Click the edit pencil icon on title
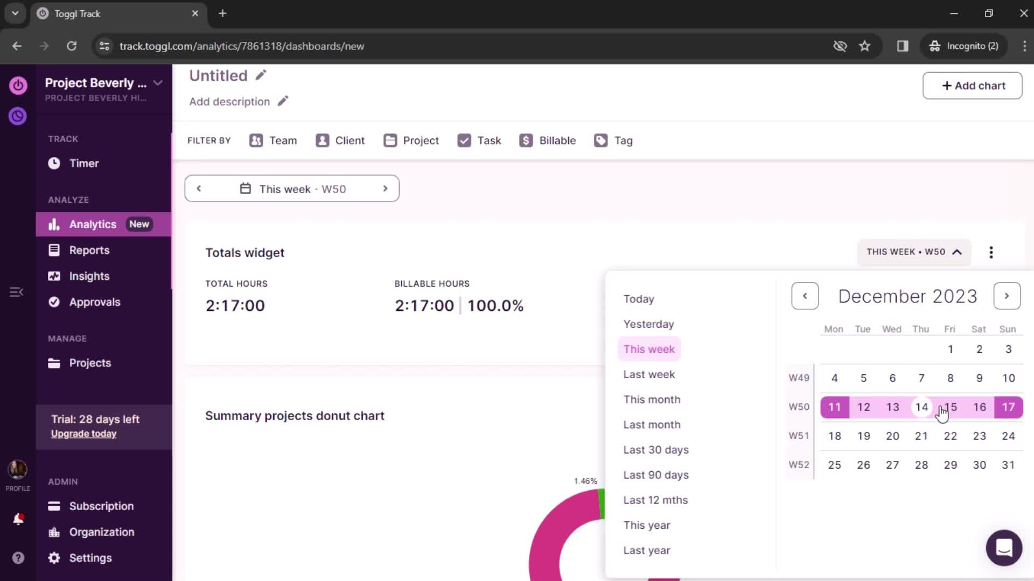This screenshot has width=1034, height=581. click(x=261, y=76)
